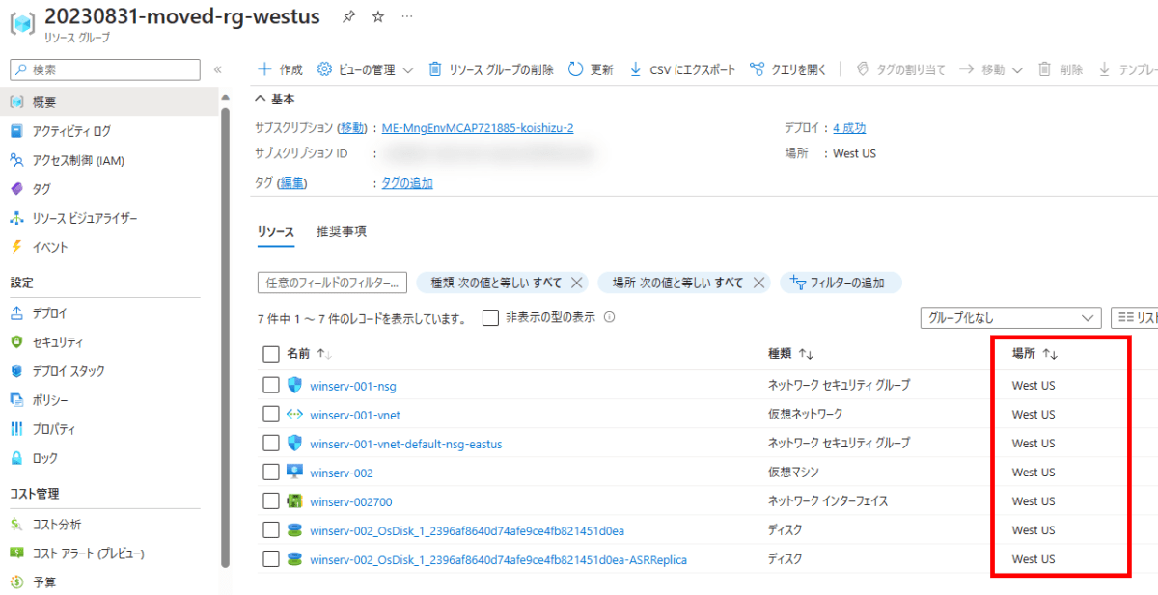Focus the sidebar 検索 search box
1158x595 pixels.
tap(105, 69)
